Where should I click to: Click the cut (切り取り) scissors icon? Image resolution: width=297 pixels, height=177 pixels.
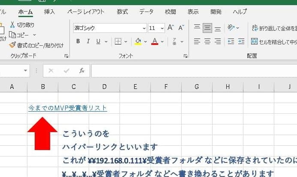(12, 25)
